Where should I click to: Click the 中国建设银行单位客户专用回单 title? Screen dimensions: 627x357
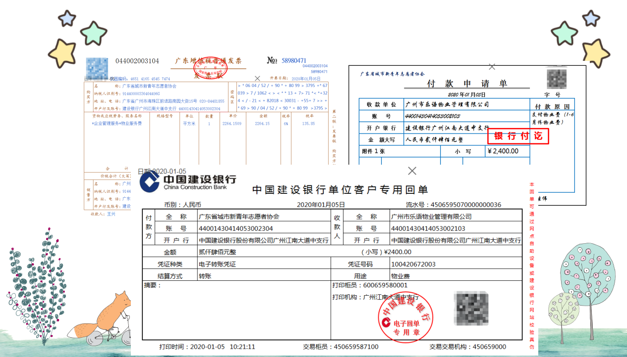[x=340, y=190]
